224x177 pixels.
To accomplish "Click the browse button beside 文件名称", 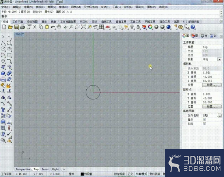I will (x=219, y=116).
